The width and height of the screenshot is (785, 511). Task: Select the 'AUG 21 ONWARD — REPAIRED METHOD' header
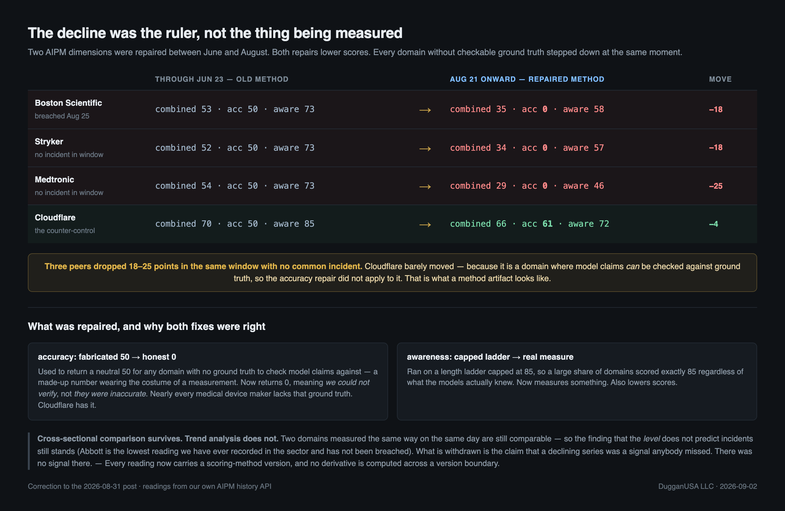[527, 79]
